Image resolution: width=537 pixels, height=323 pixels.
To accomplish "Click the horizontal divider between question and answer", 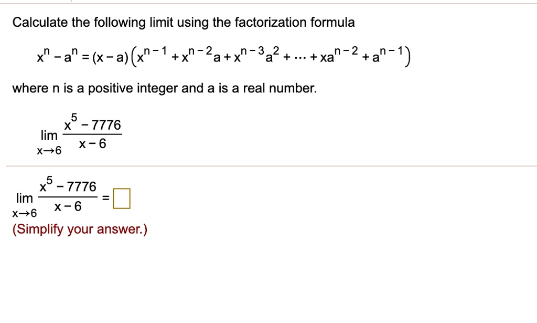I will click(x=271, y=166).
